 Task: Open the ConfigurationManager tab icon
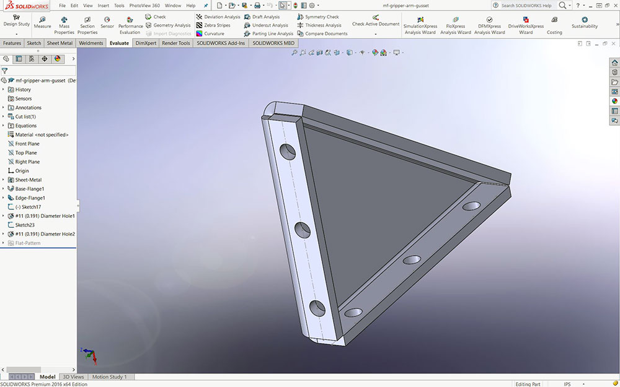point(32,59)
